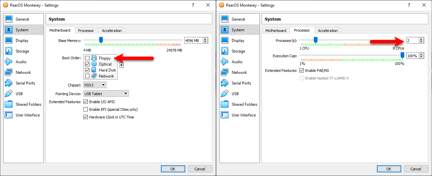The image size is (432, 176).
Task: Click the Execution Cap slider handle
Action: [402, 55]
